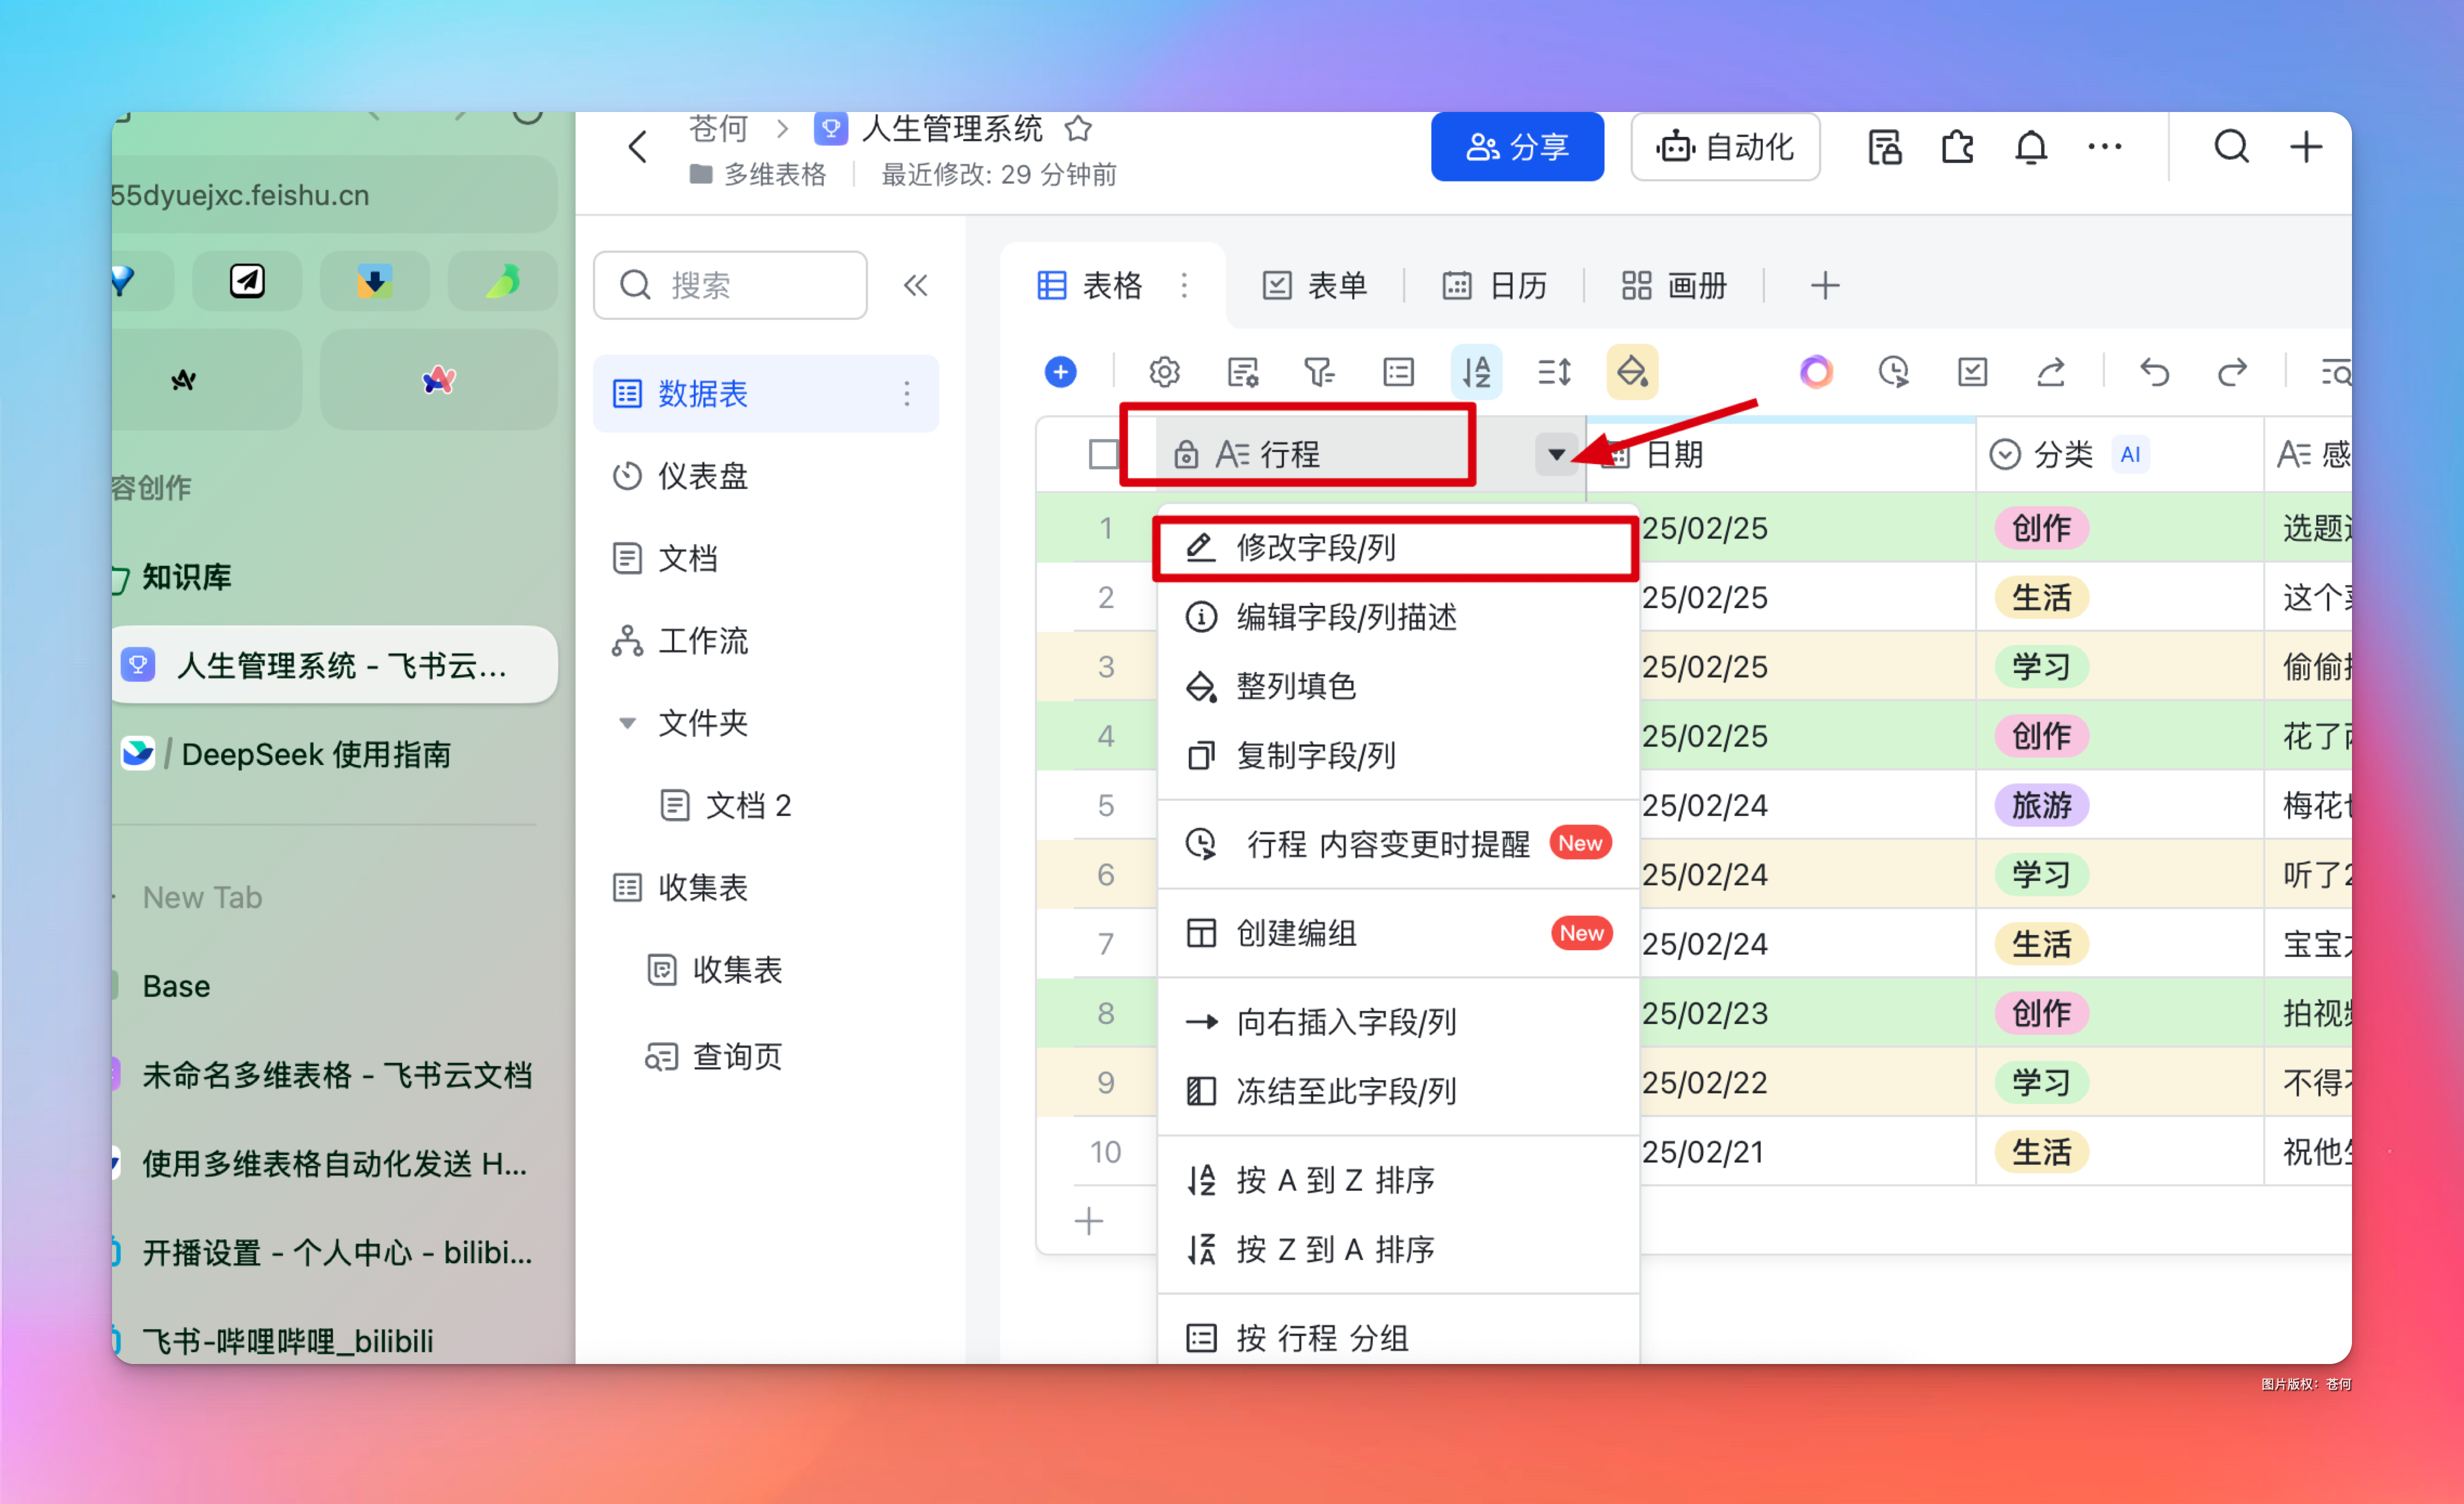Click the blue add record plus icon
The width and height of the screenshot is (2464, 1504).
[x=1060, y=372]
